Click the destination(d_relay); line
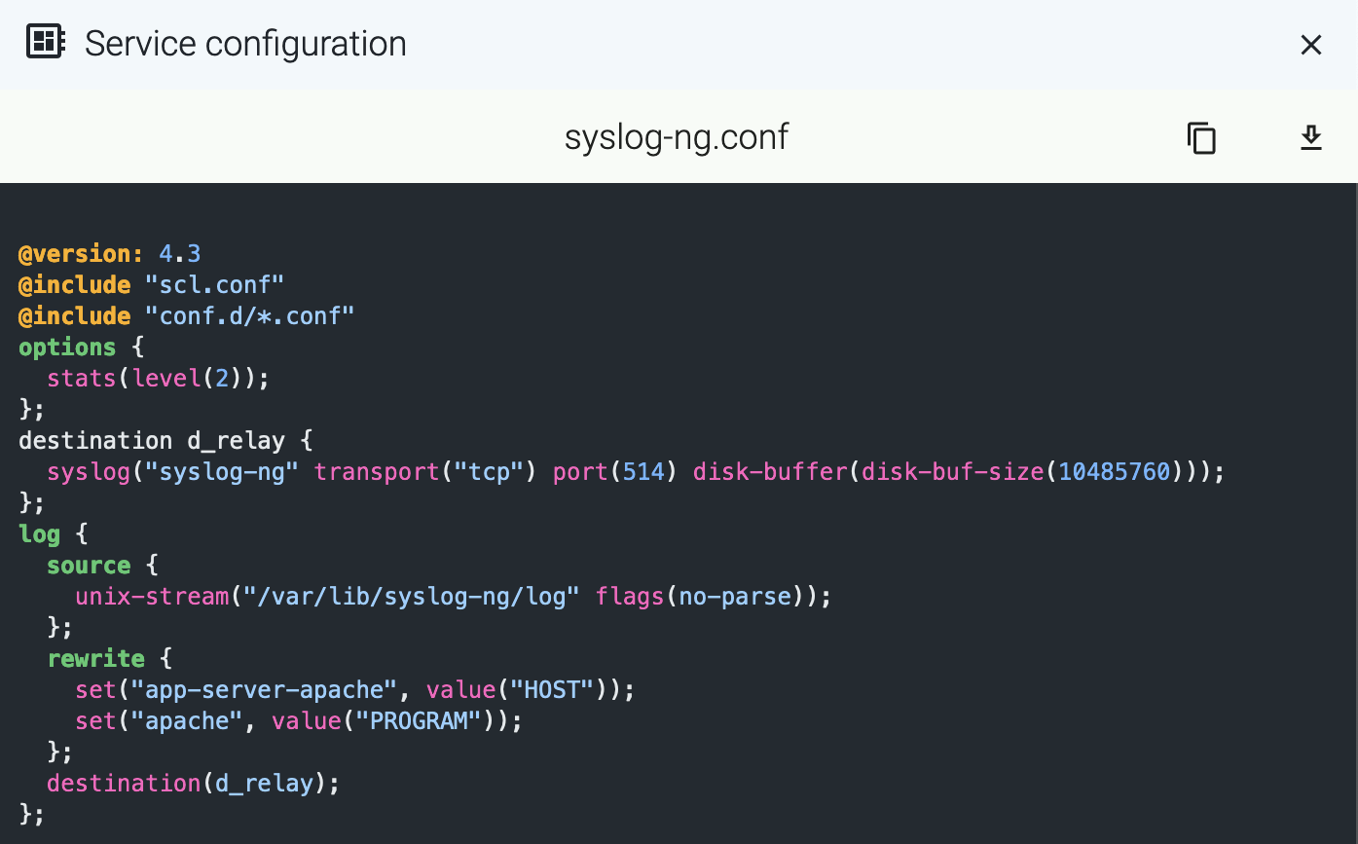This screenshot has width=1358, height=844. (194, 784)
